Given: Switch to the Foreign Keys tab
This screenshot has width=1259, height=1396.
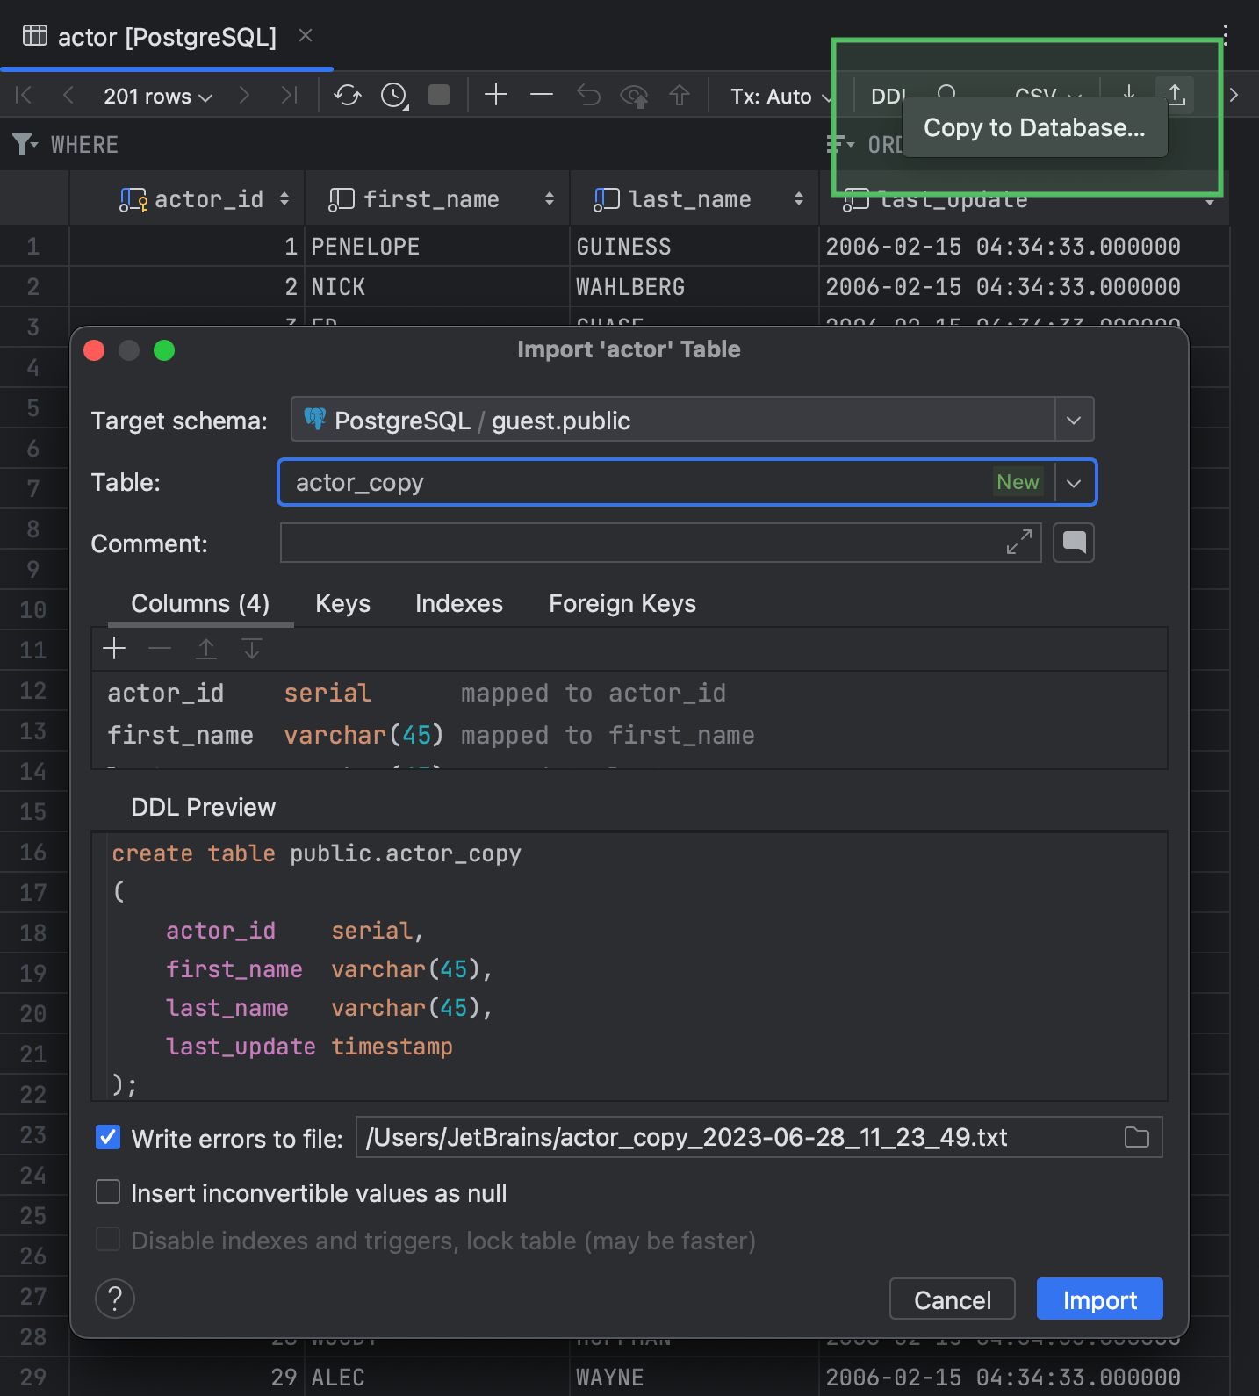Looking at the screenshot, I should click(x=622, y=604).
